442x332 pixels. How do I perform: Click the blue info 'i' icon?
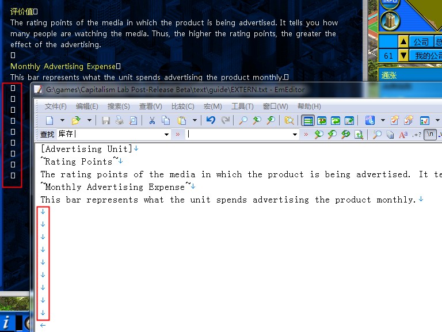(6, 322)
